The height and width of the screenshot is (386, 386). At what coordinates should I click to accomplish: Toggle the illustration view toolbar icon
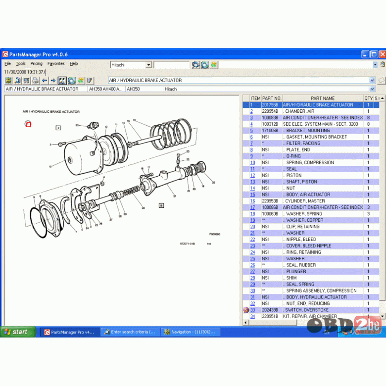(x=62, y=81)
